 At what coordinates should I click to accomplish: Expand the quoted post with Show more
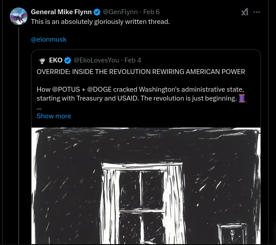[54, 116]
